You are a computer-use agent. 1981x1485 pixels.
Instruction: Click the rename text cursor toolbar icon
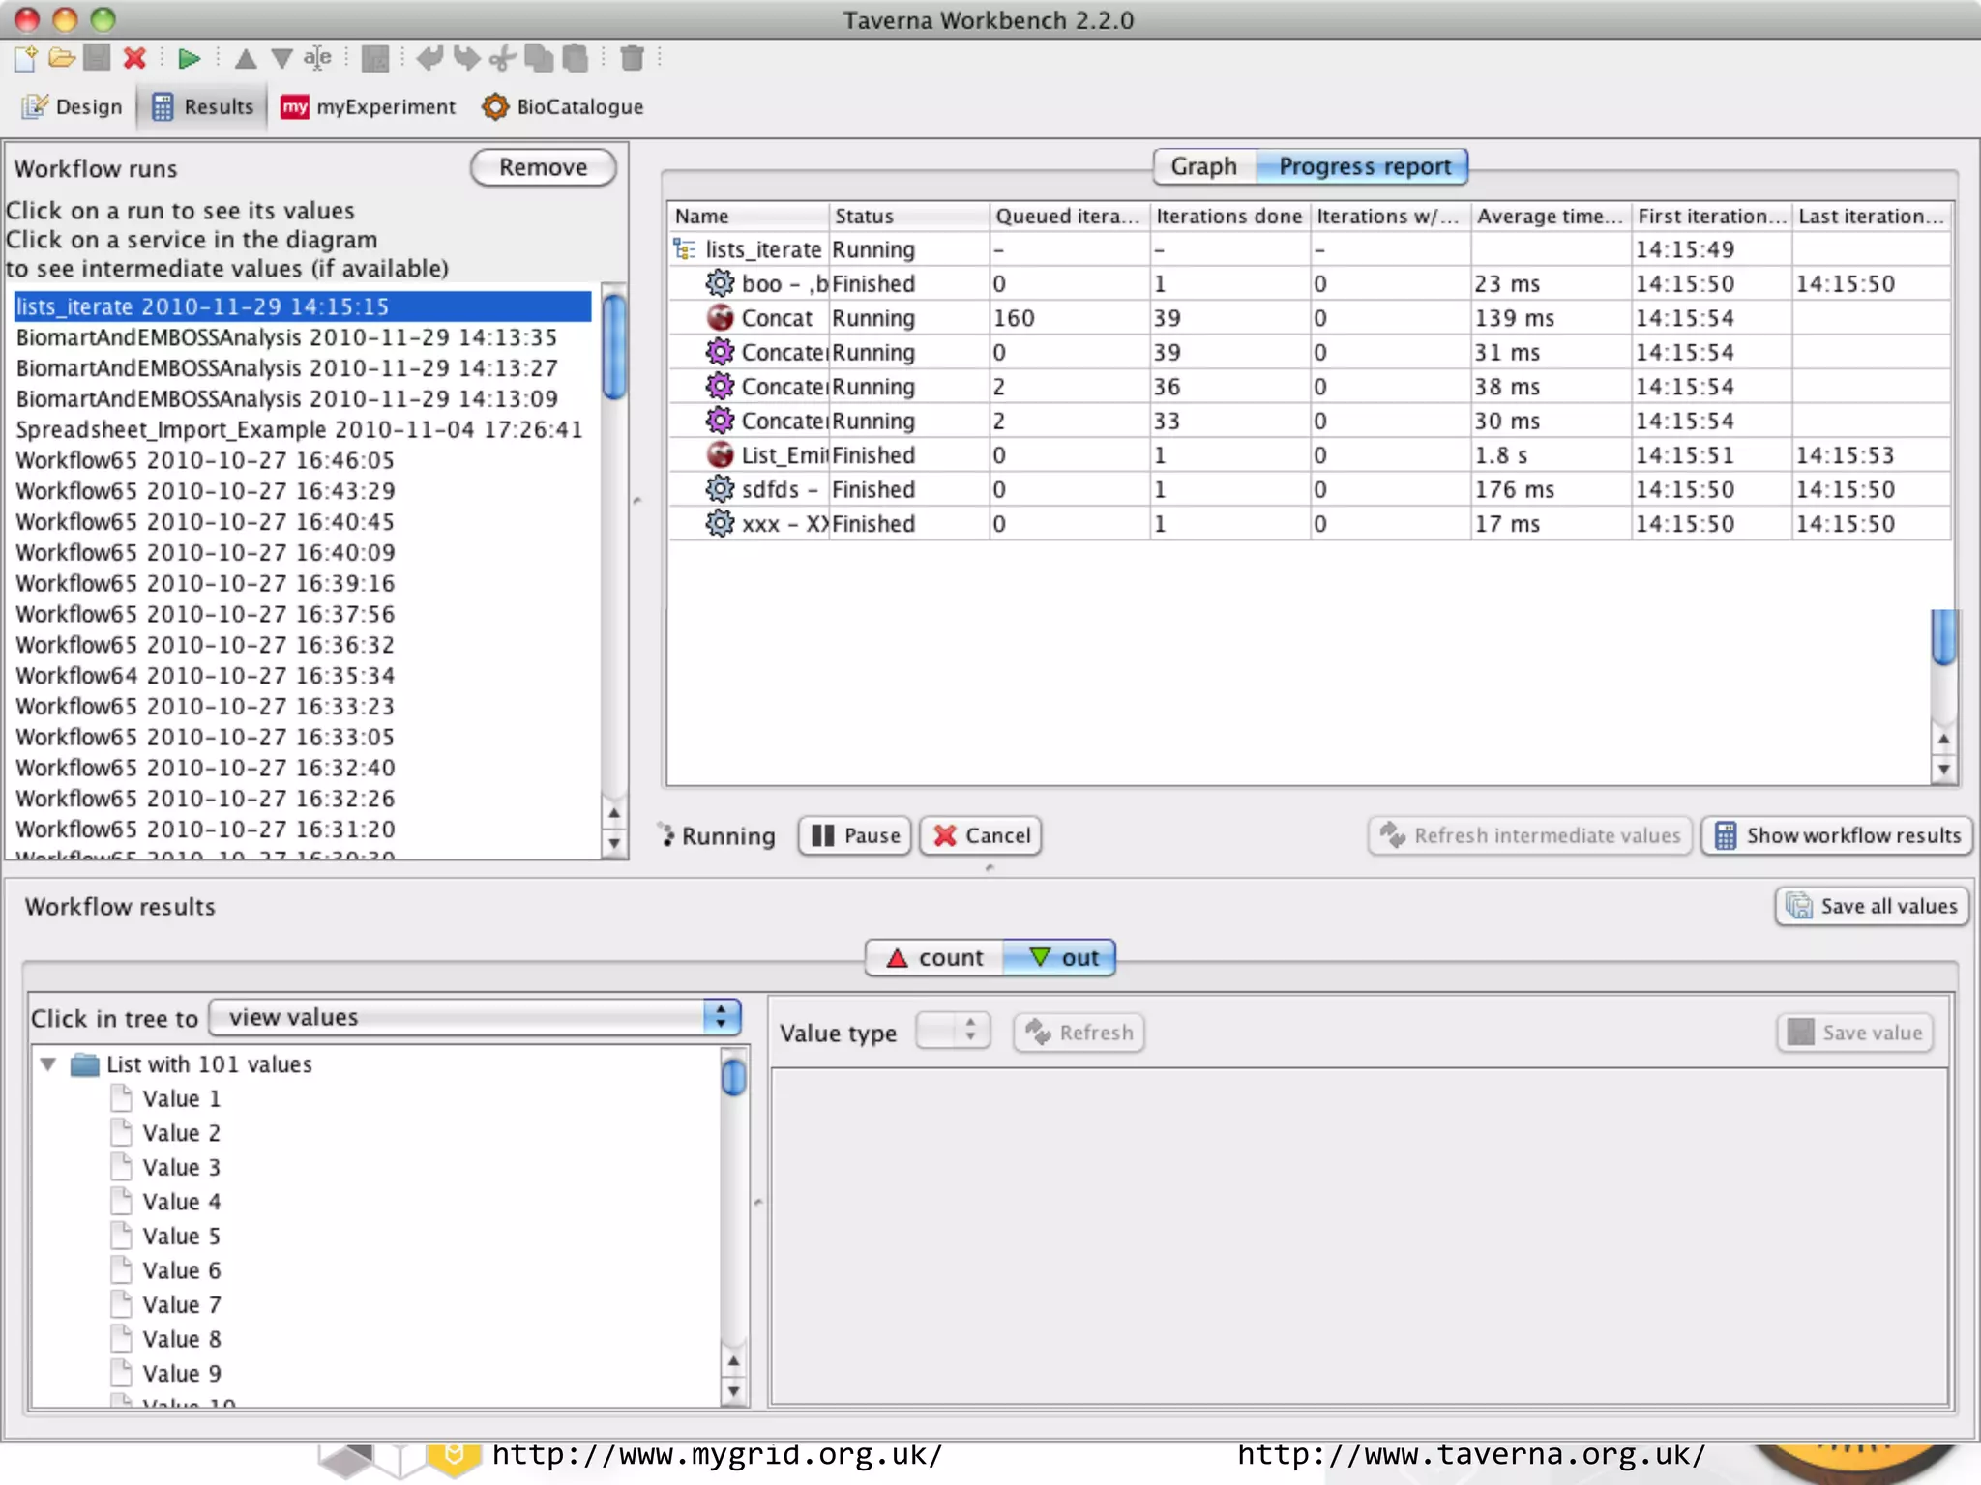[x=317, y=59]
